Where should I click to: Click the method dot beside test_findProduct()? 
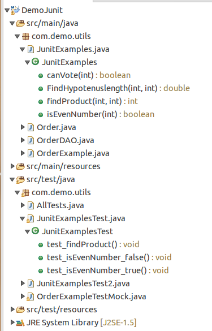click(x=41, y=245)
